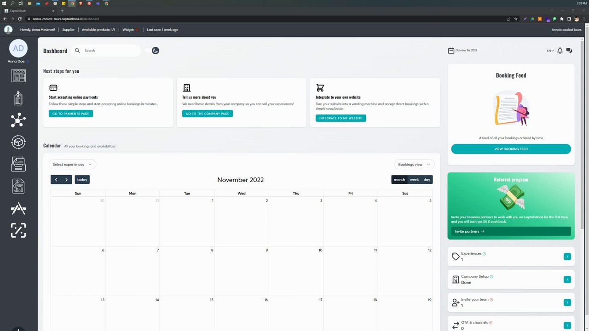The width and height of the screenshot is (589, 331).
Task: Click INTEGRATE TO MY WEBSITE button
Action: (x=341, y=118)
